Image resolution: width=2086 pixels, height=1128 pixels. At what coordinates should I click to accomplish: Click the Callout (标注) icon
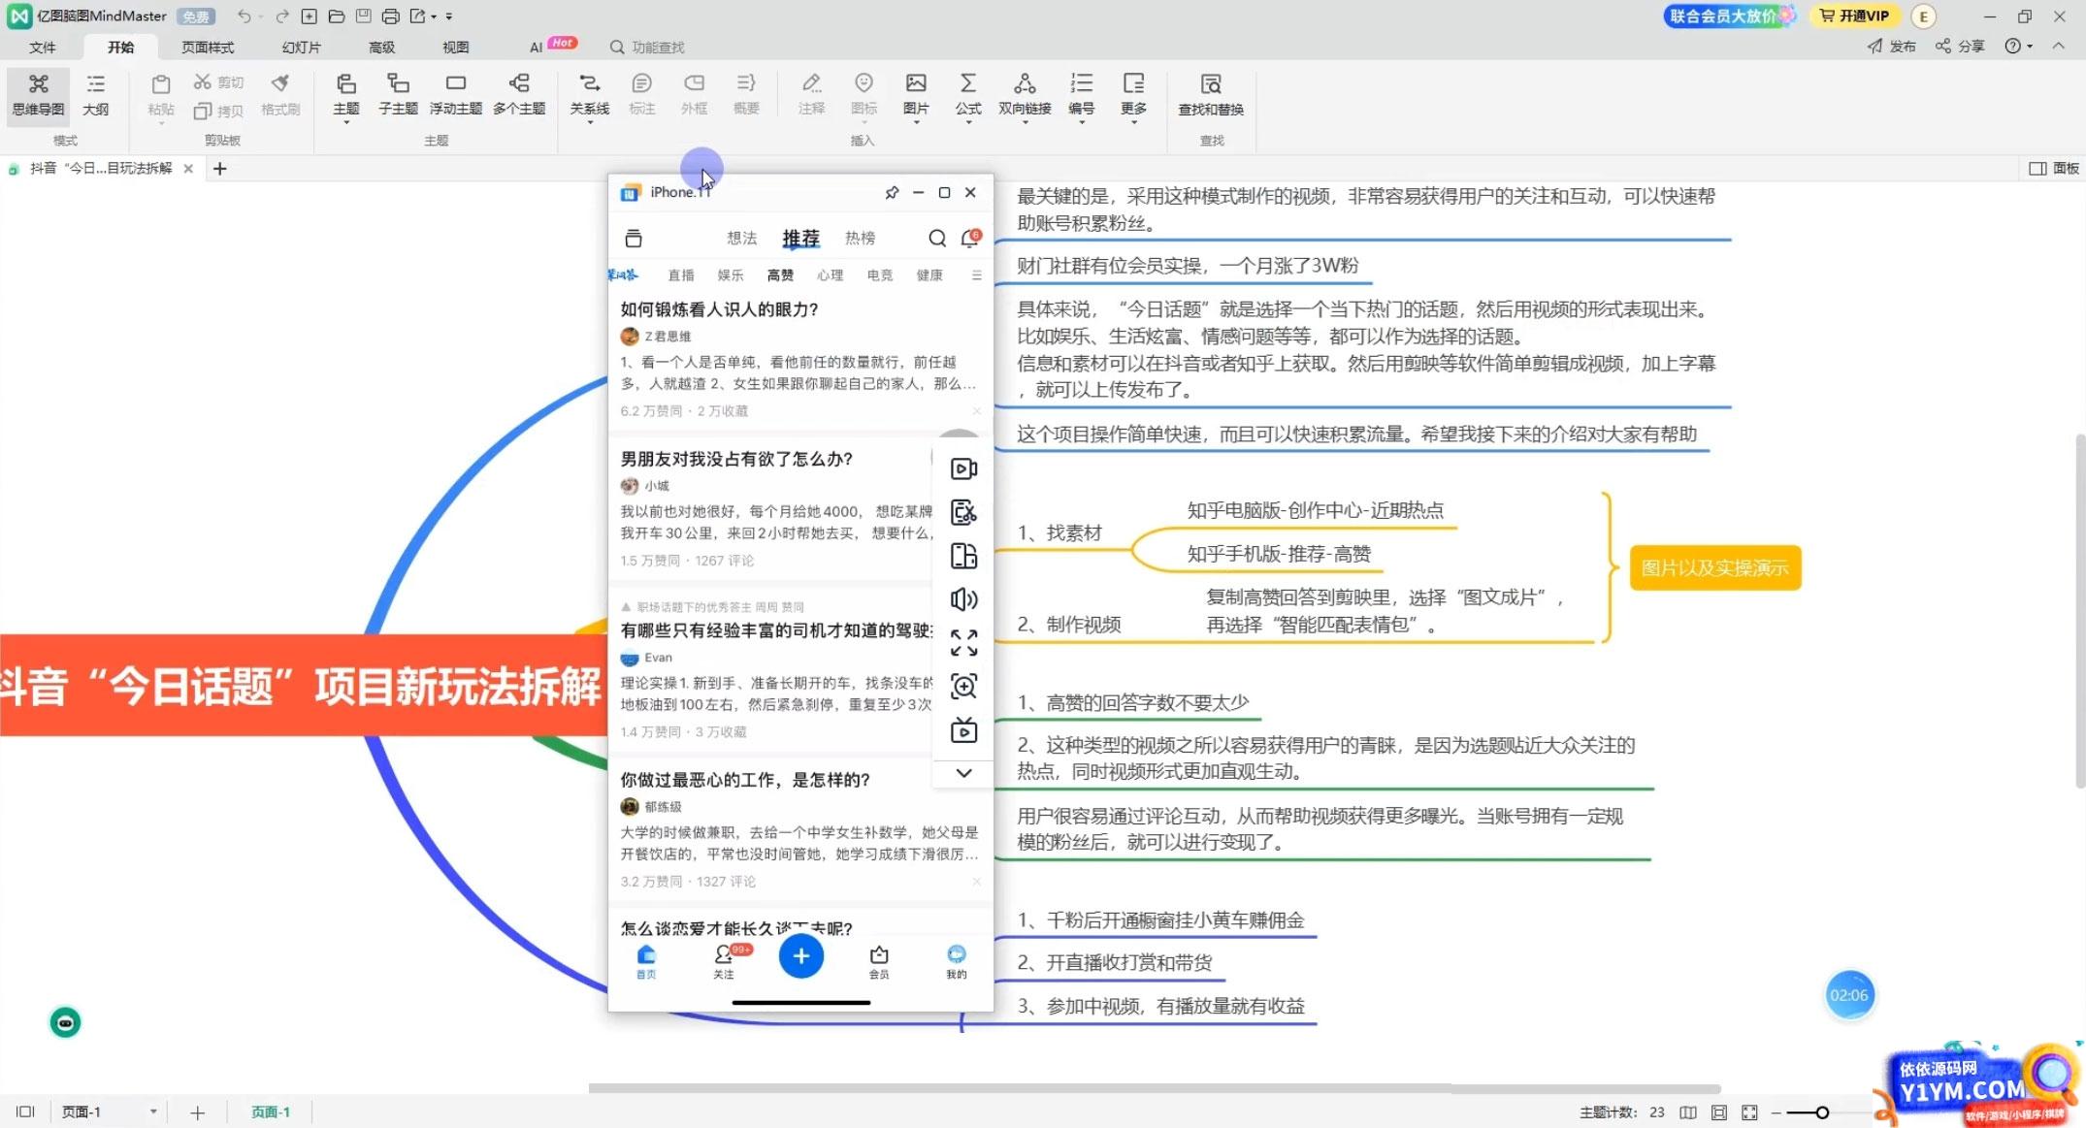tap(641, 83)
